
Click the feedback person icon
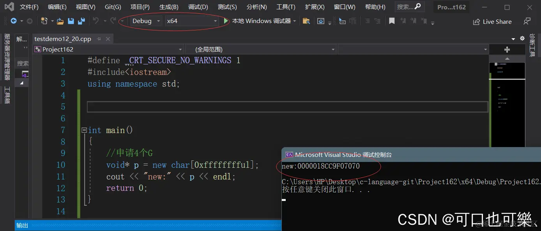(527, 21)
